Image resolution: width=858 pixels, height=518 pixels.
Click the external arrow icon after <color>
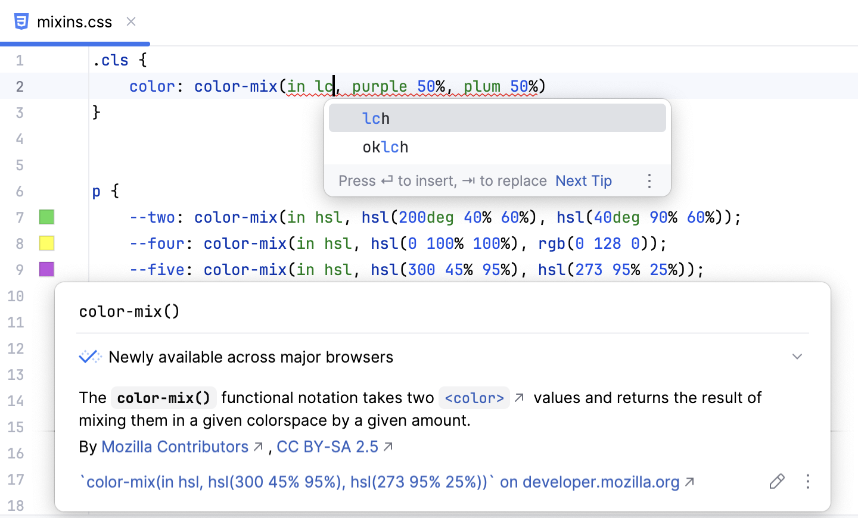[519, 398]
